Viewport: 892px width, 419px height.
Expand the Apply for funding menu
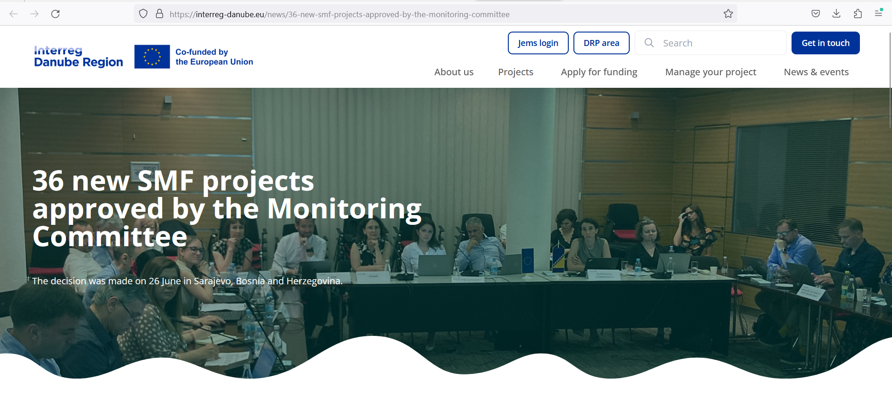[x=599, y=72]
